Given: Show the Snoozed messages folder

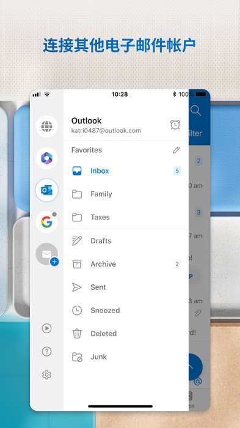Looking at the screenshot, I should pos(126,311).
